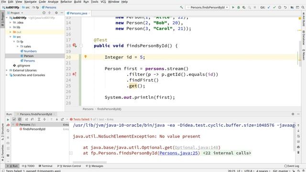
Task: Jump to next failed test arrow
Action: click(x=57, y=119)
